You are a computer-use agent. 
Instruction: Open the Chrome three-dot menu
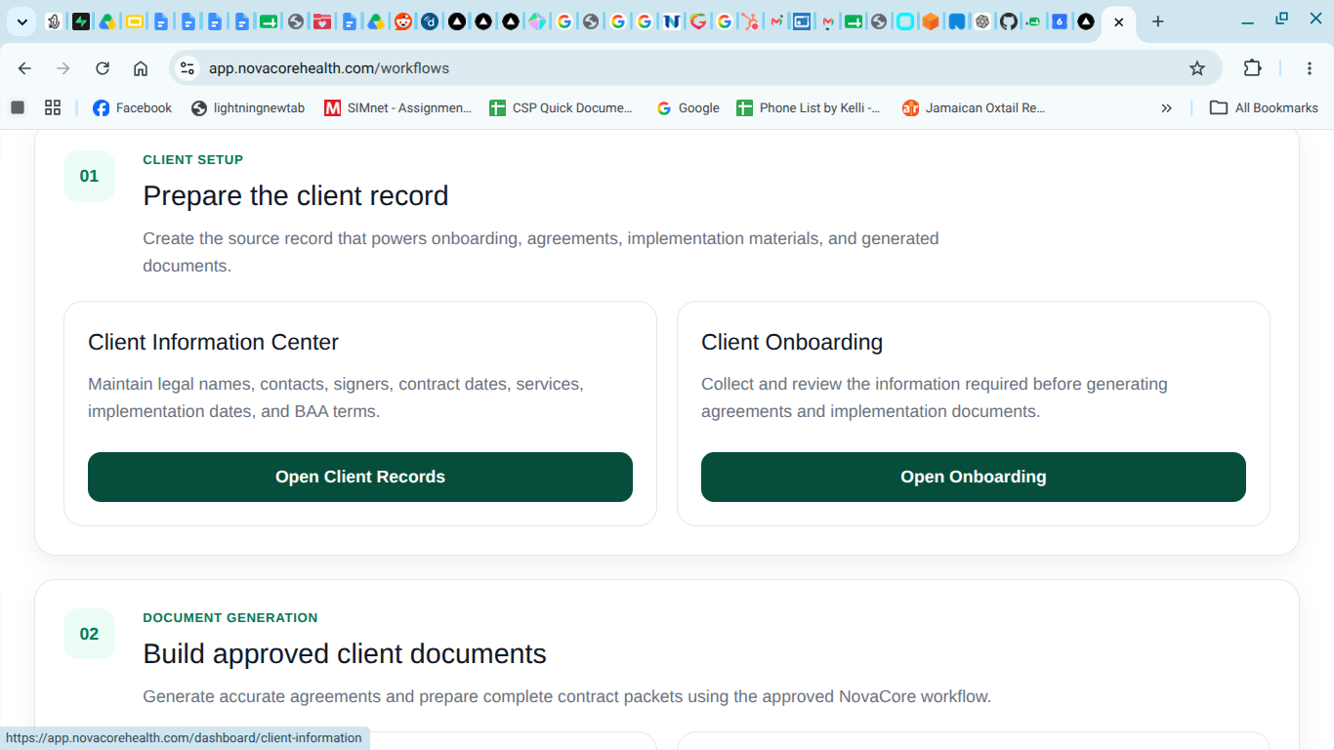tap(1310, 68)
